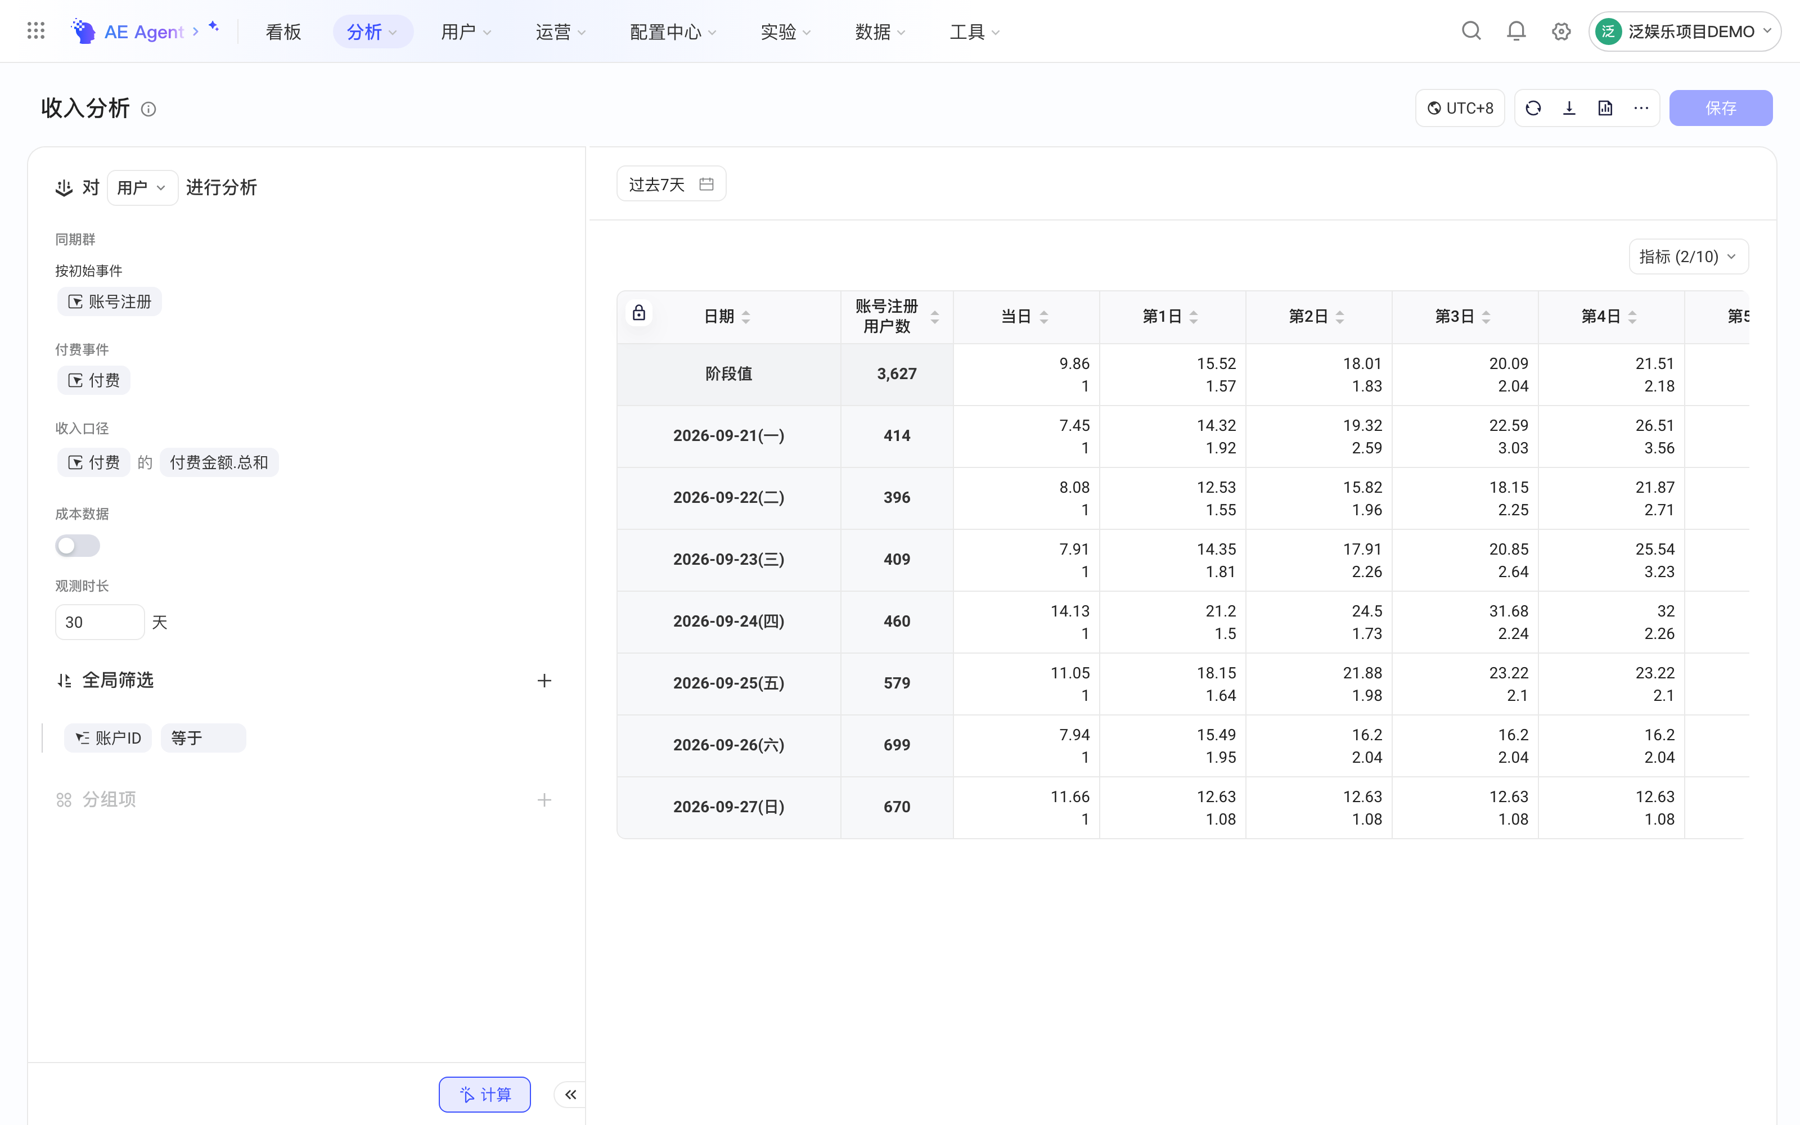Image resolution: width=1800 pixels, height=1125 pixels.
Task: Click the info icon beside 收入分析
Action: [148, 109]
